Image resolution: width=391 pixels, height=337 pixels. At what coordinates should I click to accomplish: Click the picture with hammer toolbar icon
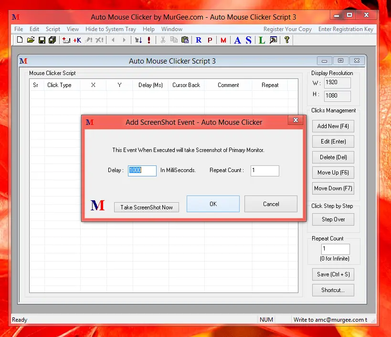(x=273, y=40)
